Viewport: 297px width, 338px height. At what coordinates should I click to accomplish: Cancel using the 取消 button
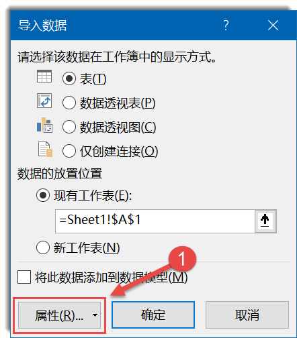247,315
